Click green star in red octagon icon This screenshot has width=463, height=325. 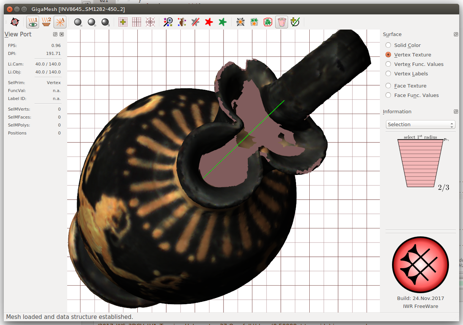[268, 22]
